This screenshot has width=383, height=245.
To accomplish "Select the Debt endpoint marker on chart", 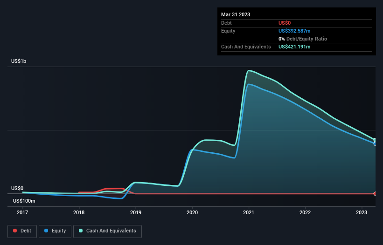I will 375,194.
